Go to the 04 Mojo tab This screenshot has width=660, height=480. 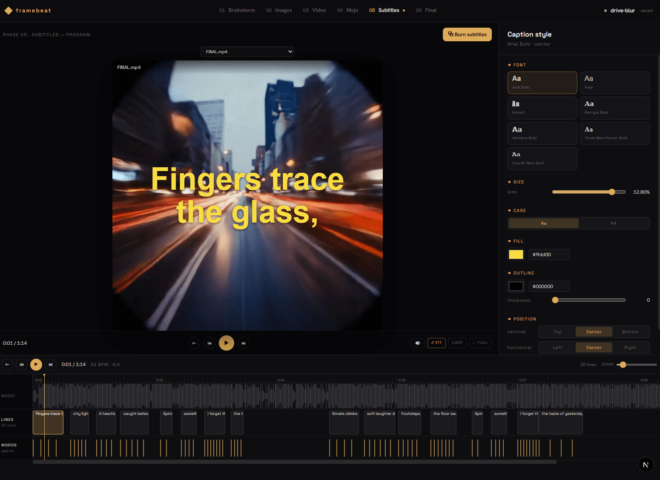click(347, 10)
